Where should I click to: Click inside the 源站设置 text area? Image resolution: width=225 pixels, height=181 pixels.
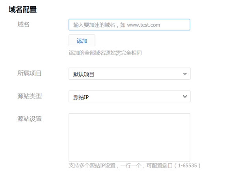(x=129, y=138)
